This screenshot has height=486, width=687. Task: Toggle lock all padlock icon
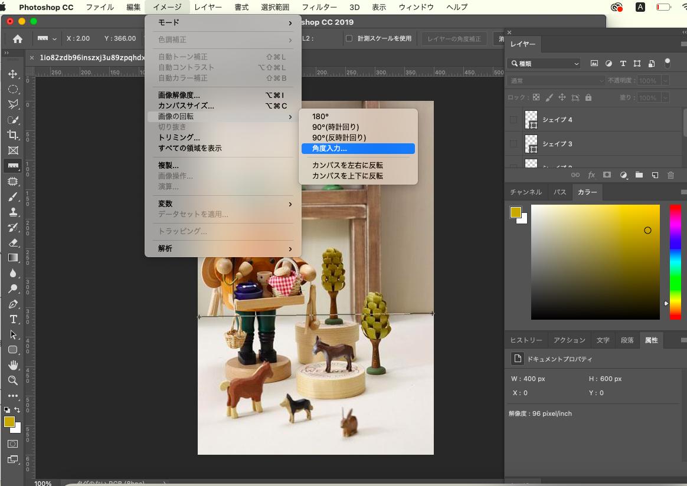point(588,97)
